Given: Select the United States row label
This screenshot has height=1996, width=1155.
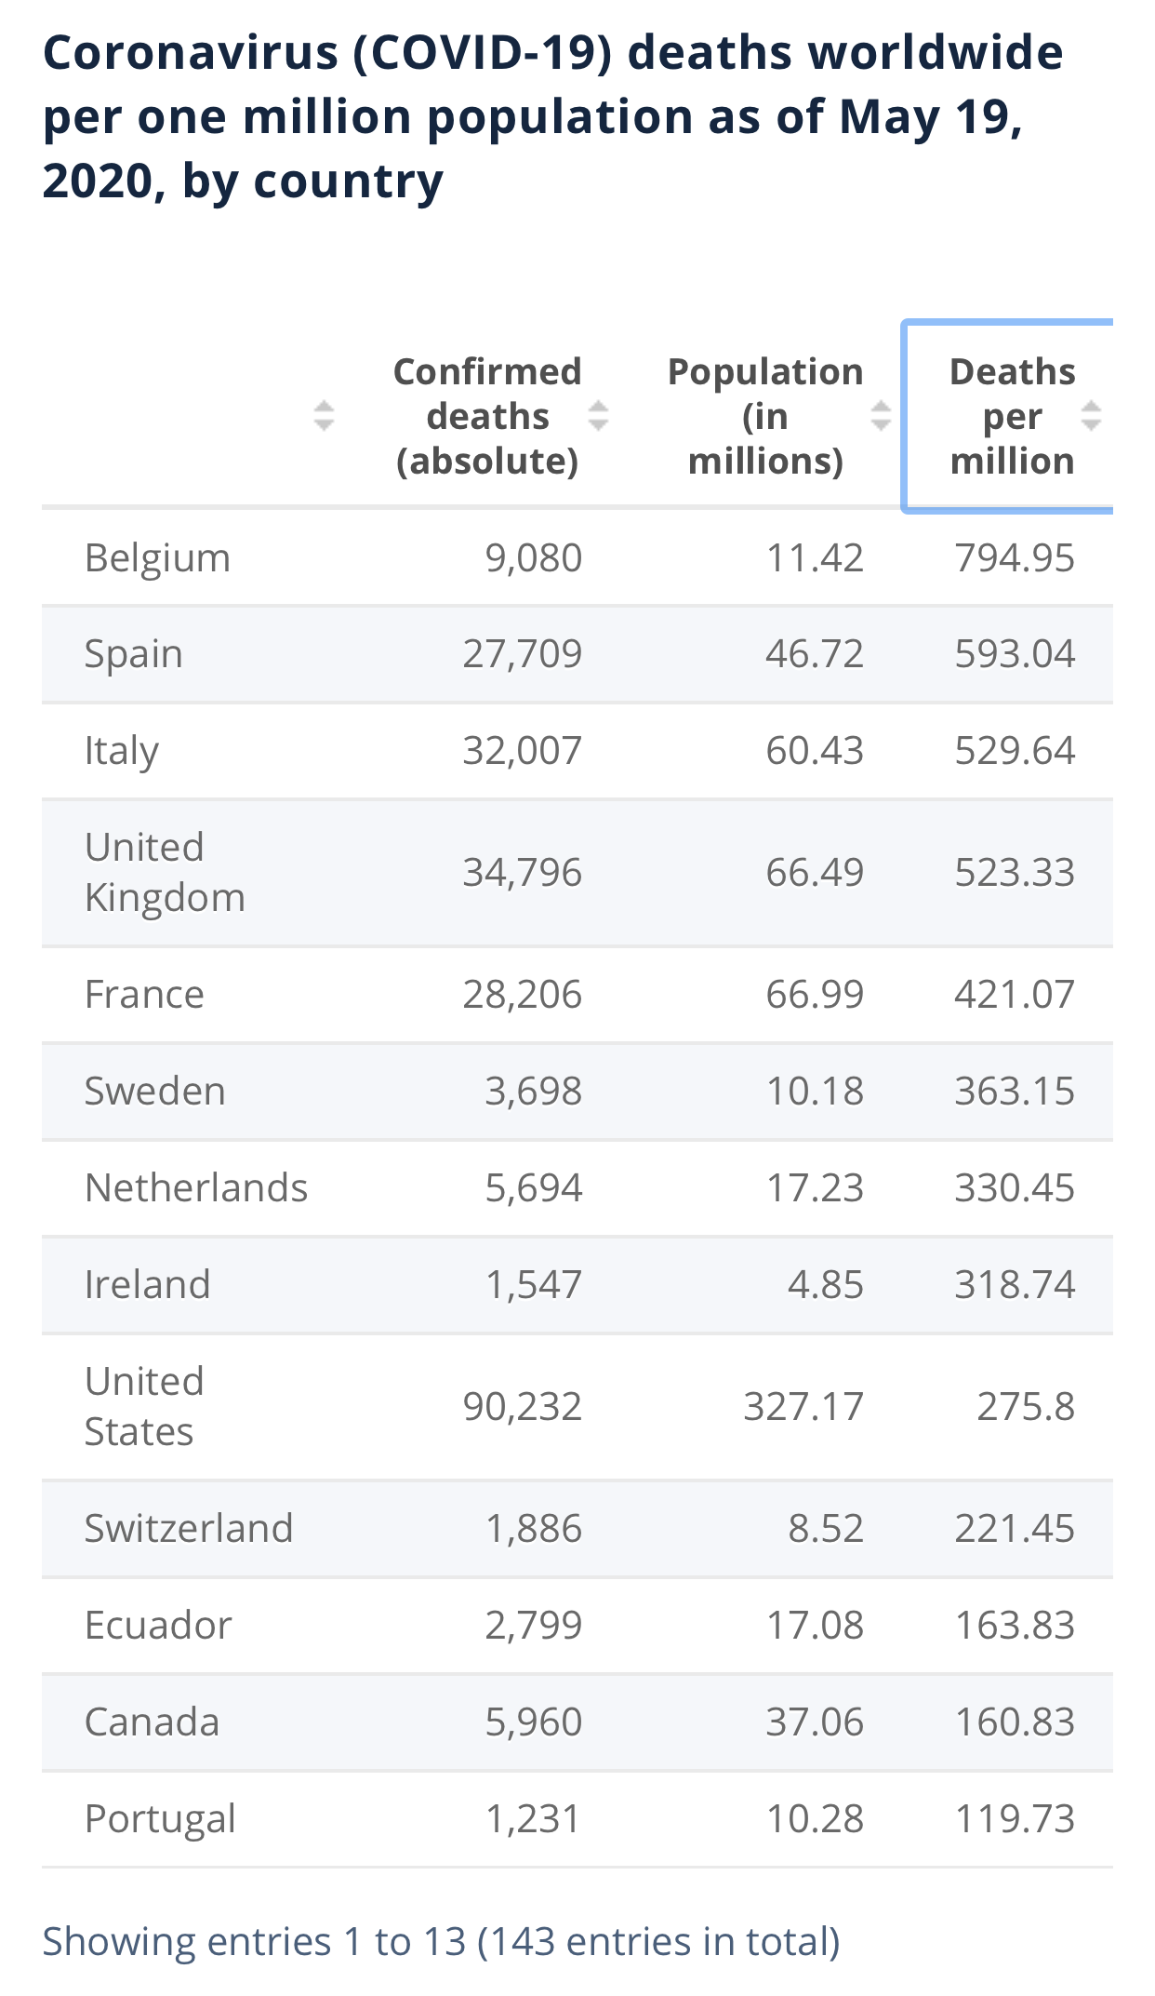Looking at the screenshot, I should 144,1406.
